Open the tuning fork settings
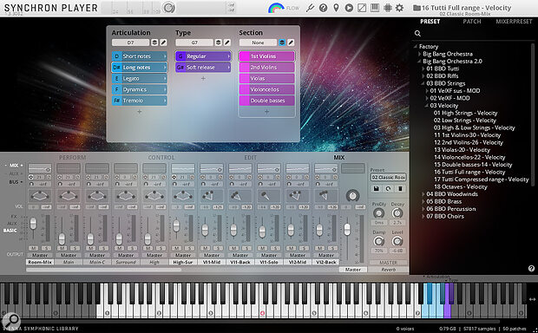Screen dimensions: 538x333 point(310,8)
